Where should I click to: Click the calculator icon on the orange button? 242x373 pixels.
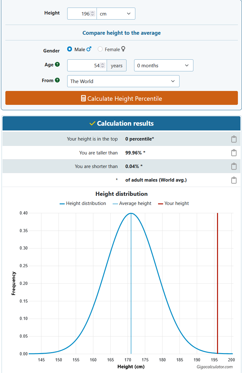coord(83,99)
